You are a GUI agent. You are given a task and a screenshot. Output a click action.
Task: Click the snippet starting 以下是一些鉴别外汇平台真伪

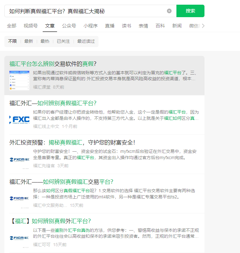pyautogui.click(x=116, y=233)
